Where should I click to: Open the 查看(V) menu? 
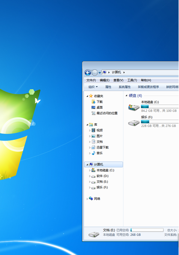118,80
